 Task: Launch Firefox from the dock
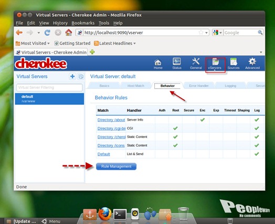point(105,214)
